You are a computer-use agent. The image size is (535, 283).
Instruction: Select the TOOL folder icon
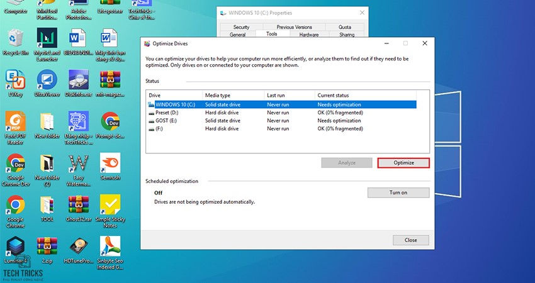[x=47, y=209]
